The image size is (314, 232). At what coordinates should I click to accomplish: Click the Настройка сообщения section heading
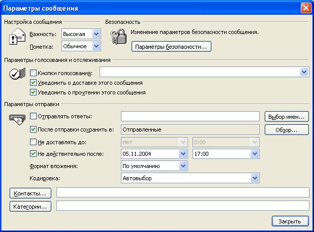(33, 22)
